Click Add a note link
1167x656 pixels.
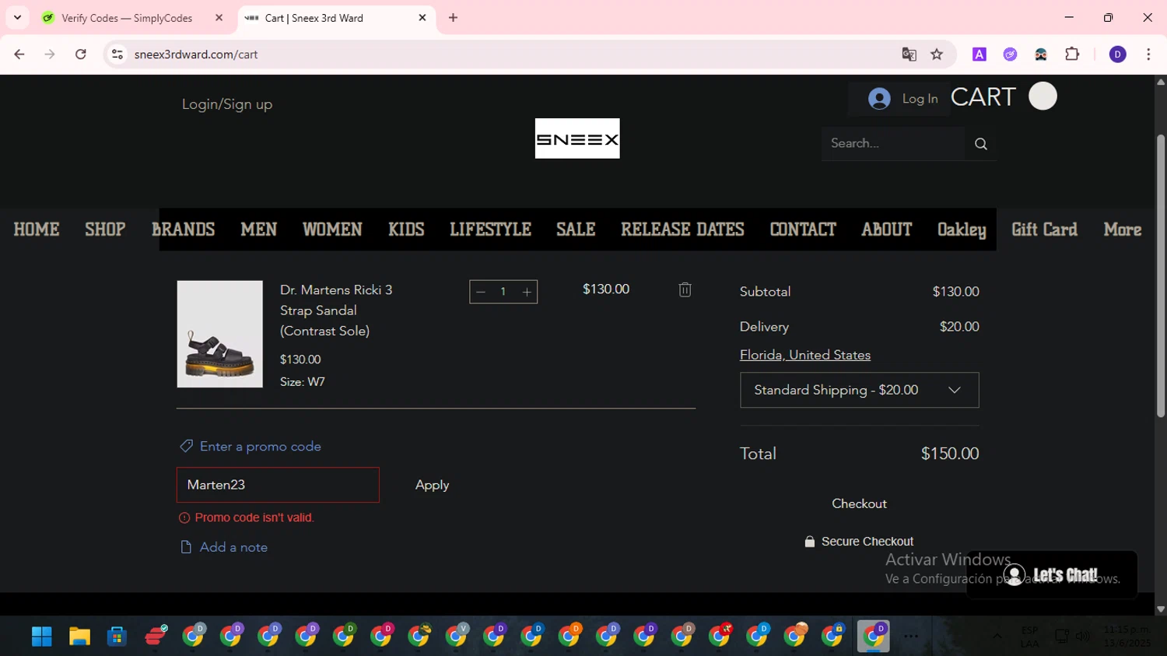click(233, 547)
